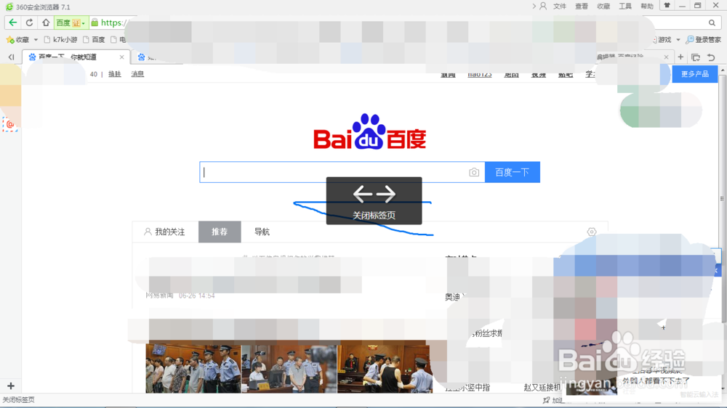Screen dimensions: 727x408
Task: Open the 文件 menu
Action: click(x=560, y=7)
